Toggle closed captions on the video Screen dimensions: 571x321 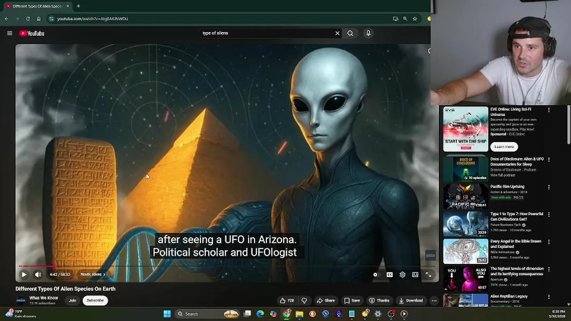click(x=389, y=275)
